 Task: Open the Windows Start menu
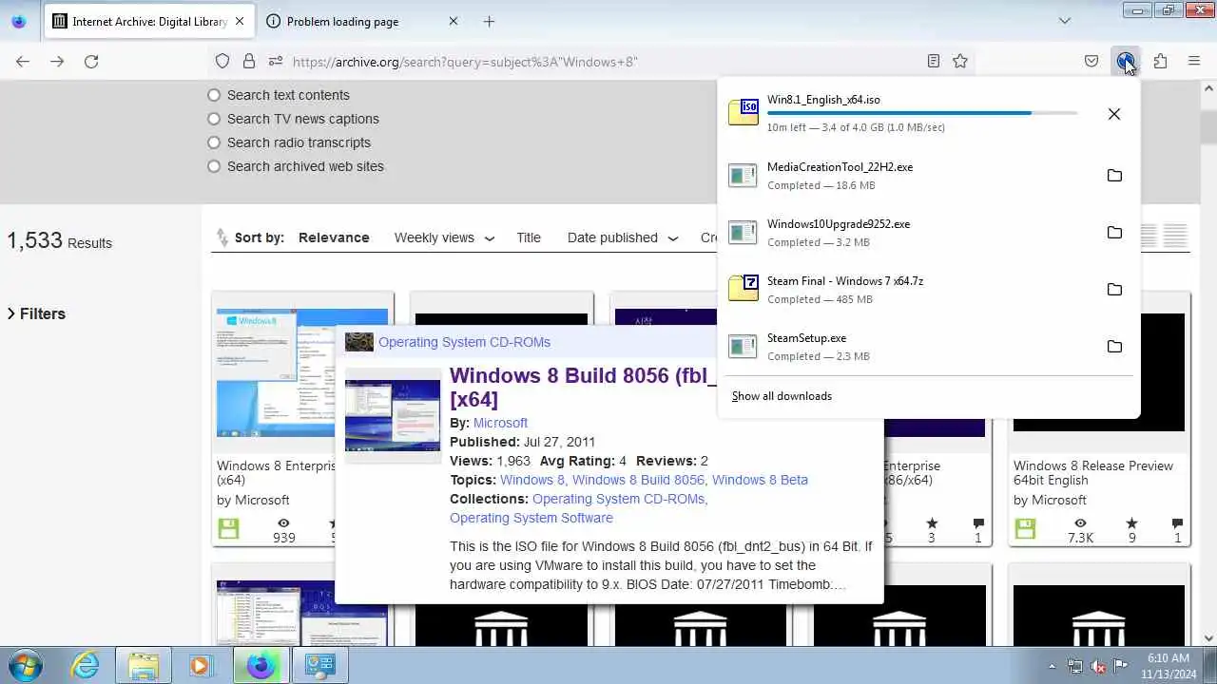25,665
